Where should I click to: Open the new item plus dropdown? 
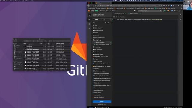(x=135, y=11)
